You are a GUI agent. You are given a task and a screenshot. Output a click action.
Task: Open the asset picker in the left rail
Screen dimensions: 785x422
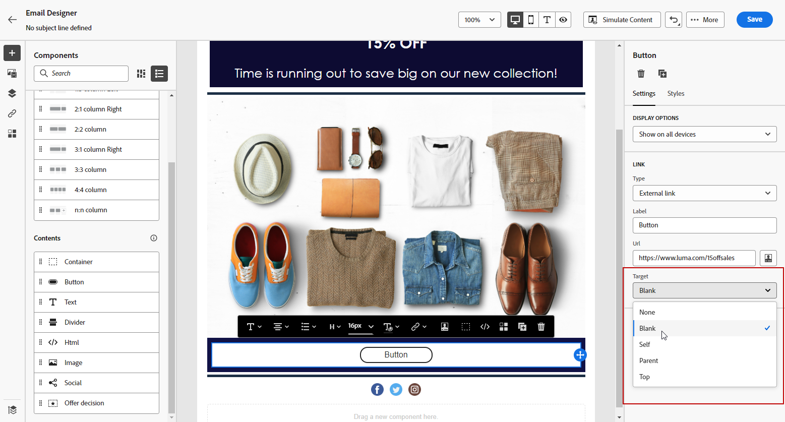point(12,73)
